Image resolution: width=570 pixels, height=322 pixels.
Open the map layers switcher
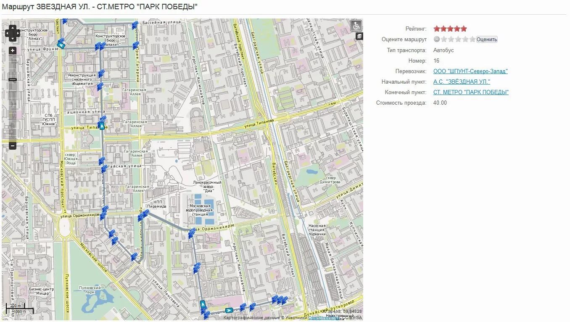(x=359, y=36)
